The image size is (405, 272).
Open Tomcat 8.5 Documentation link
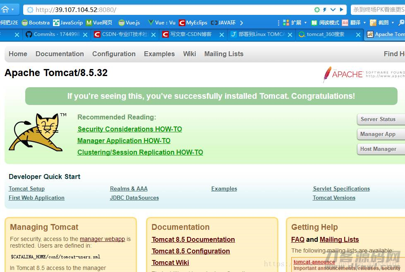[x=193, y=239]
